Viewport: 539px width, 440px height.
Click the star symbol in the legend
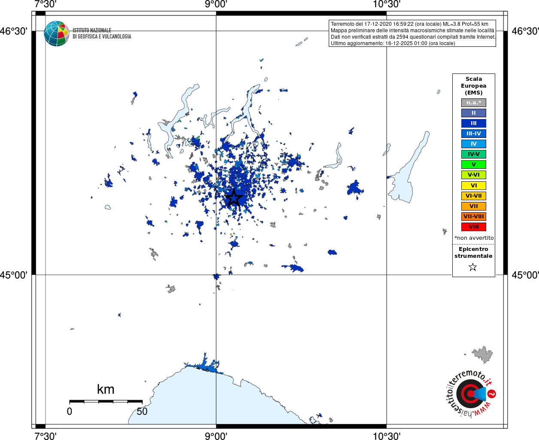(473, 267)
